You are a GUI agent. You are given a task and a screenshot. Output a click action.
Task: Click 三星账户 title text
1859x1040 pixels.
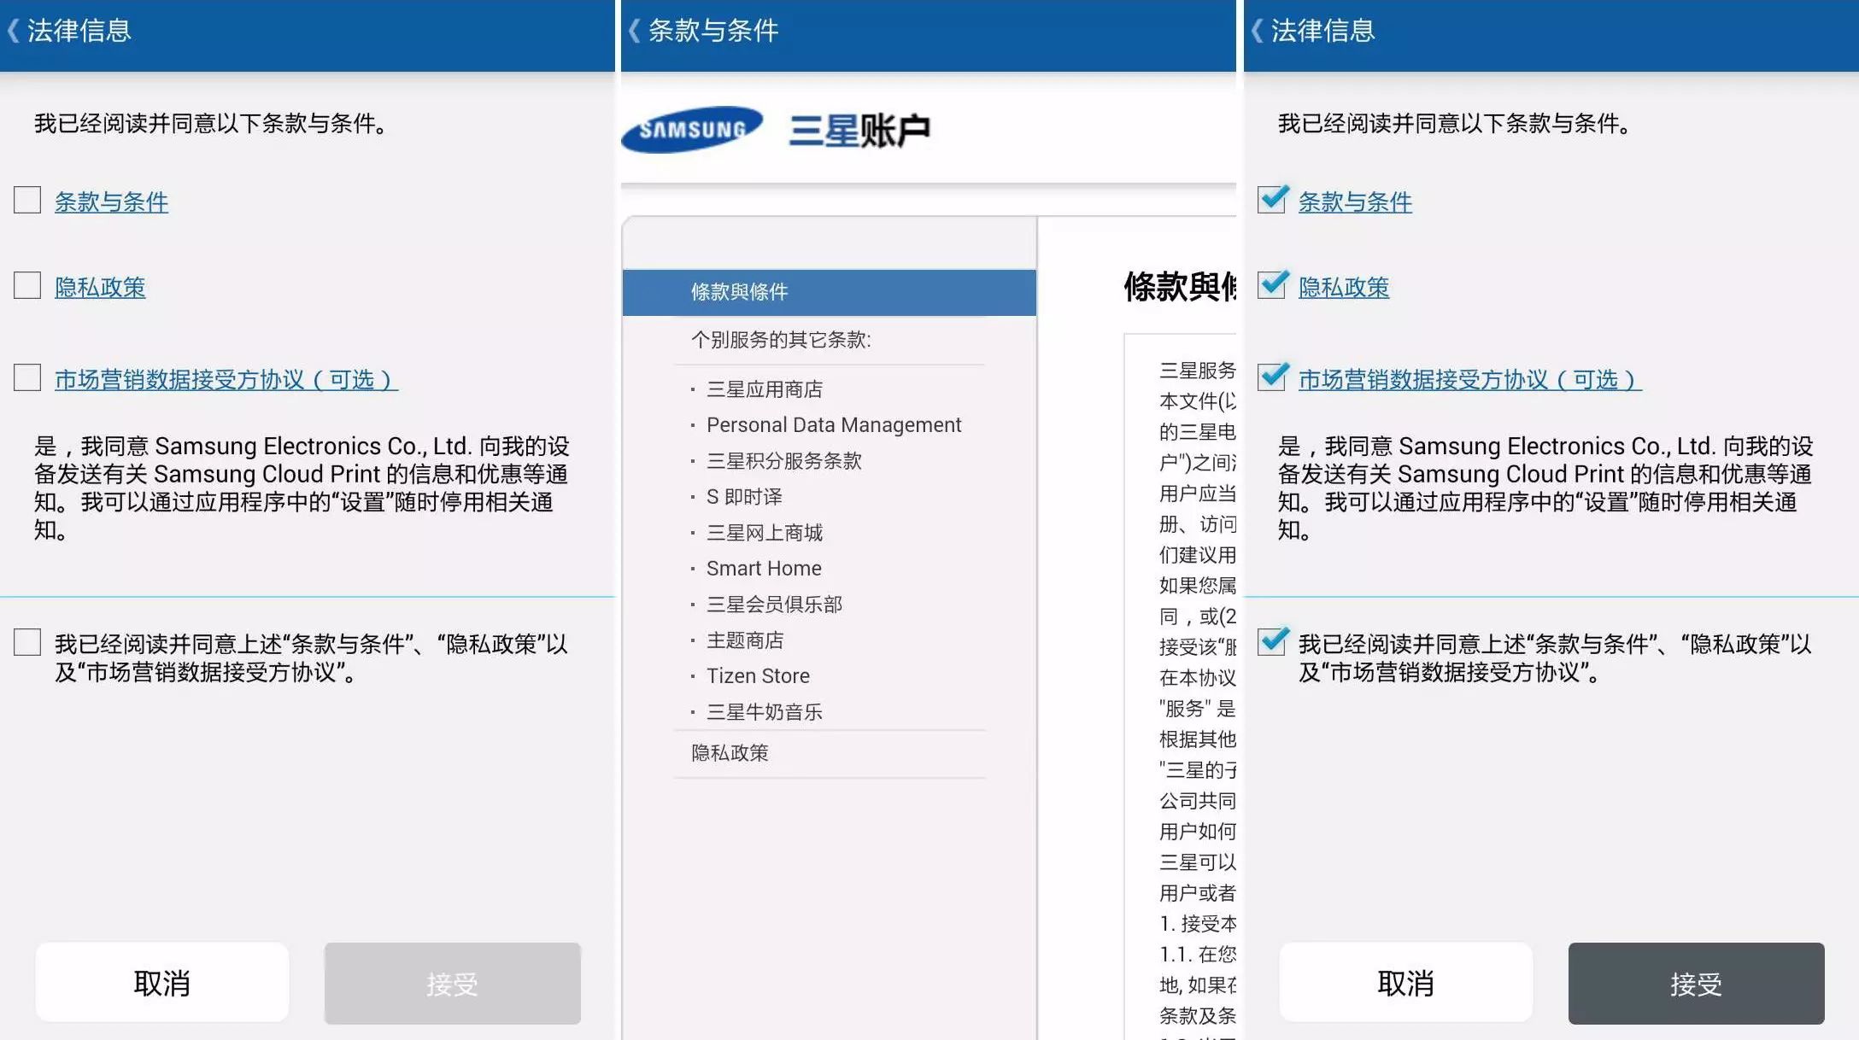[x=859, y=131]
